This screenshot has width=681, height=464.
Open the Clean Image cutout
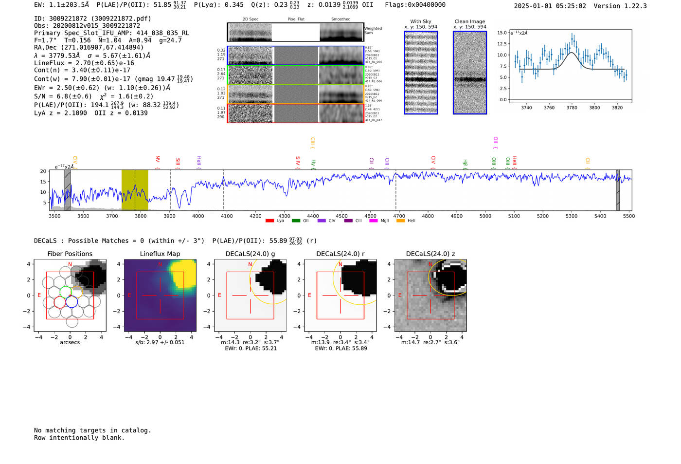point(470,73)
